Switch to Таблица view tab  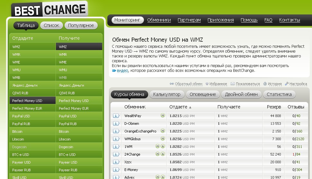pos(26,25)
